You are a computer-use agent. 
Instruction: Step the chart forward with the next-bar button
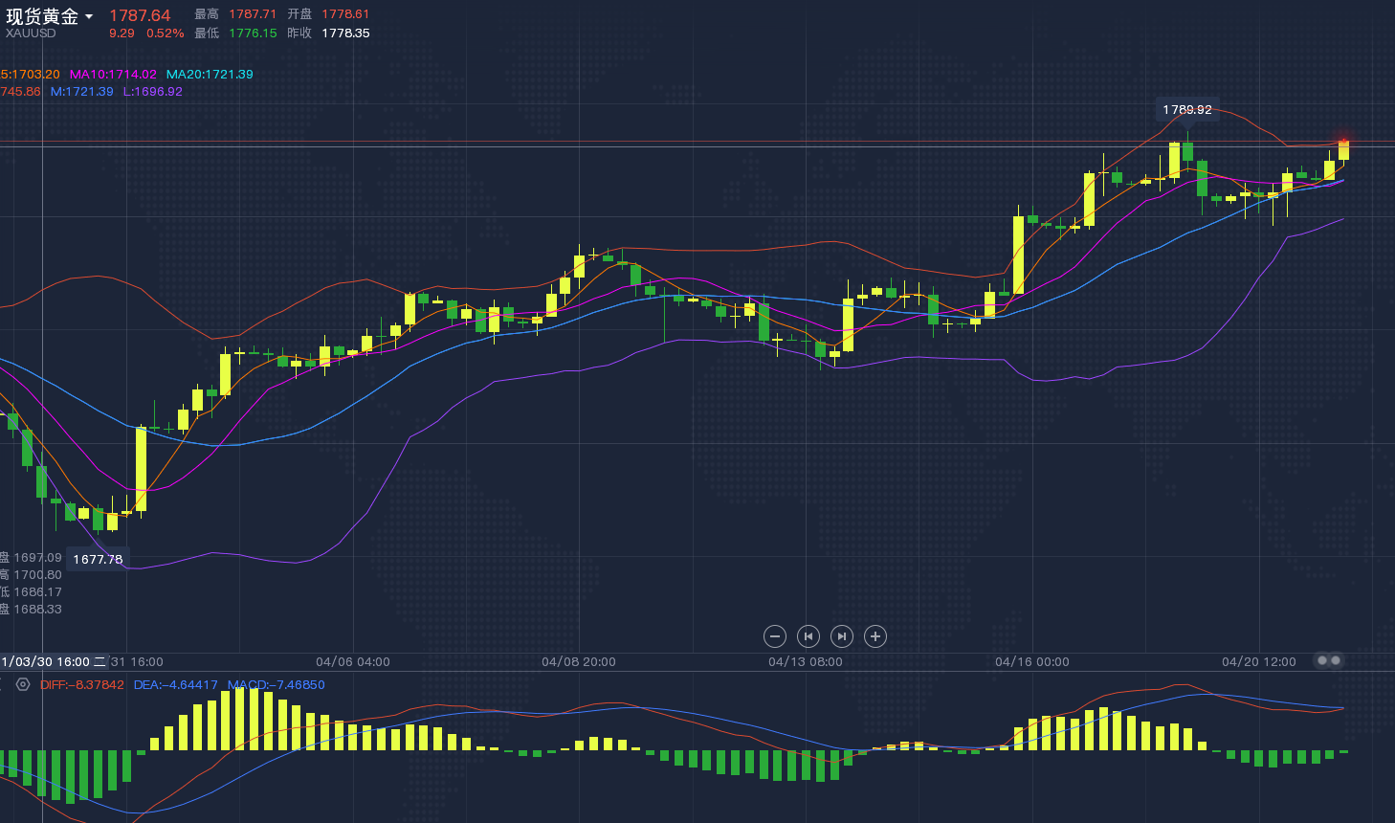coord(841,636)
